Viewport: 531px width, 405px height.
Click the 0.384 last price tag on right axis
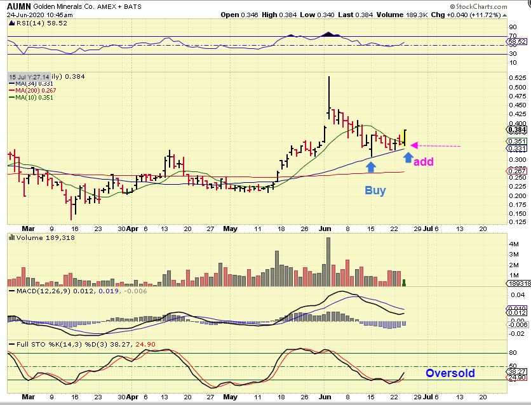(517, 129)
